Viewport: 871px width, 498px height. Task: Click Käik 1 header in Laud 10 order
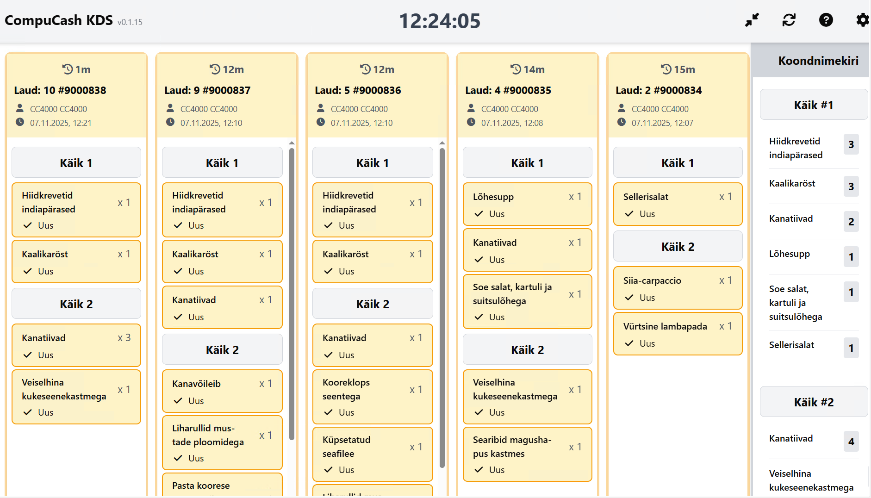pos(76,163)
